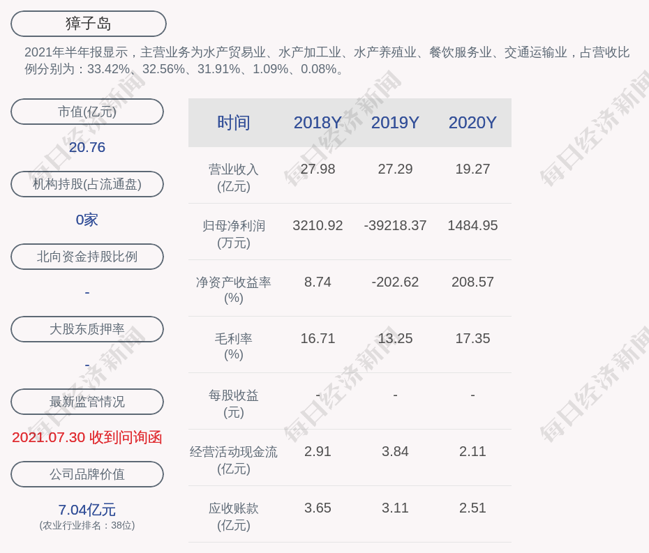Click the 营业收入(亿元) row label
This screenshot has height=553, width=649.
pos(234,178)
